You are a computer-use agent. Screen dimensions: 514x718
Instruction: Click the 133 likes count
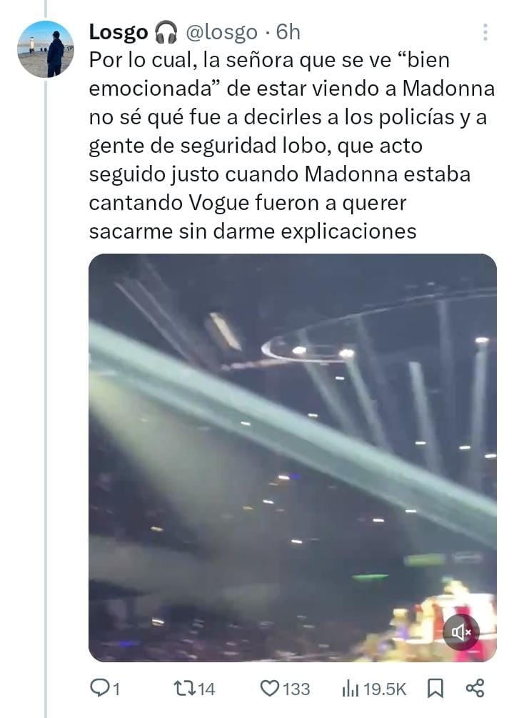296,689
